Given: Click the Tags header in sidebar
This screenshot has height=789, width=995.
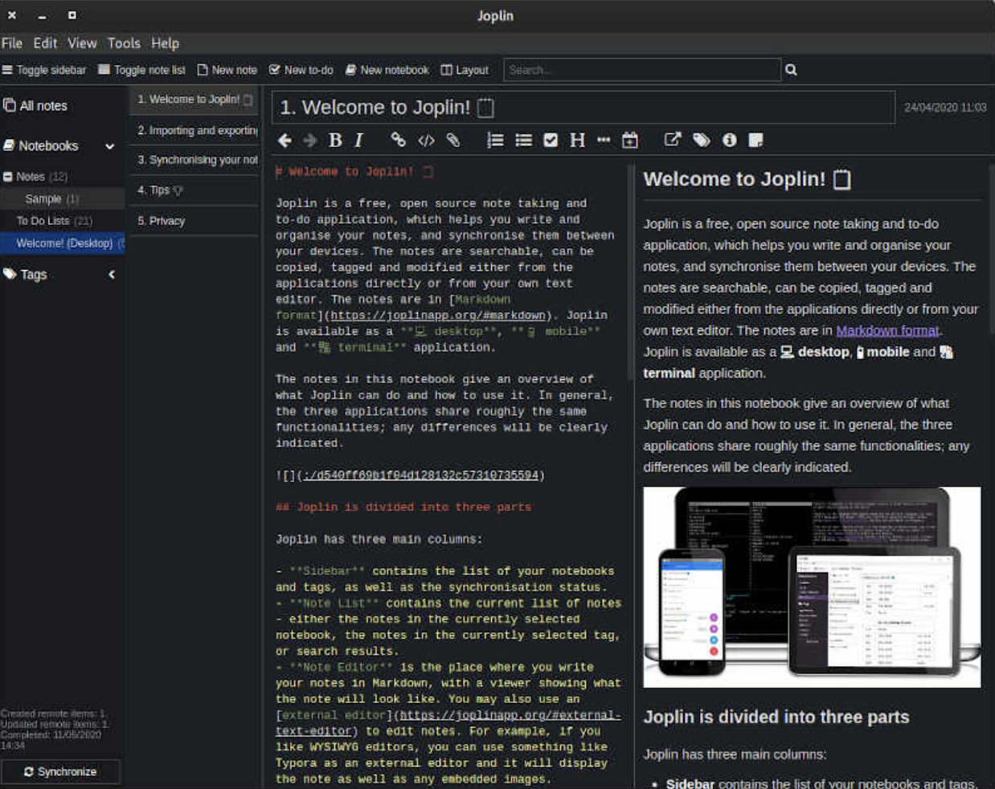Looking at the screenshot, I should 33,275.
